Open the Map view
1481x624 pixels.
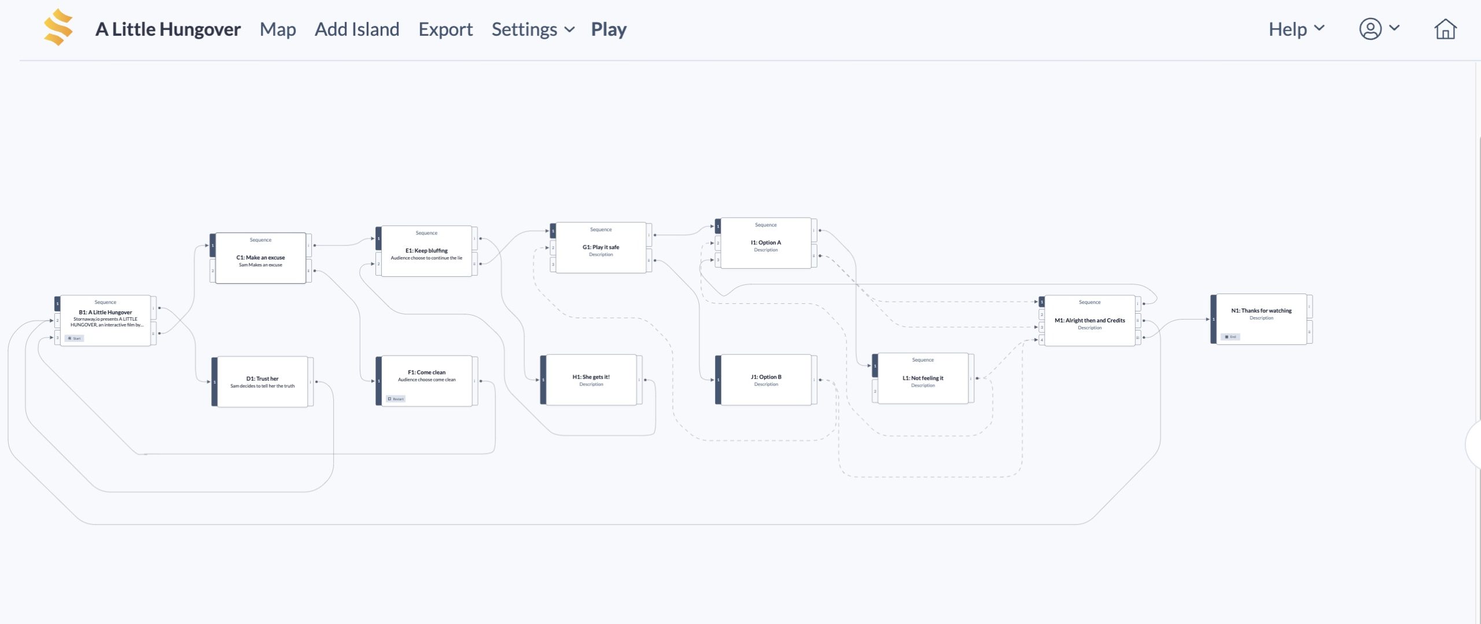click(x=277, y=29)
